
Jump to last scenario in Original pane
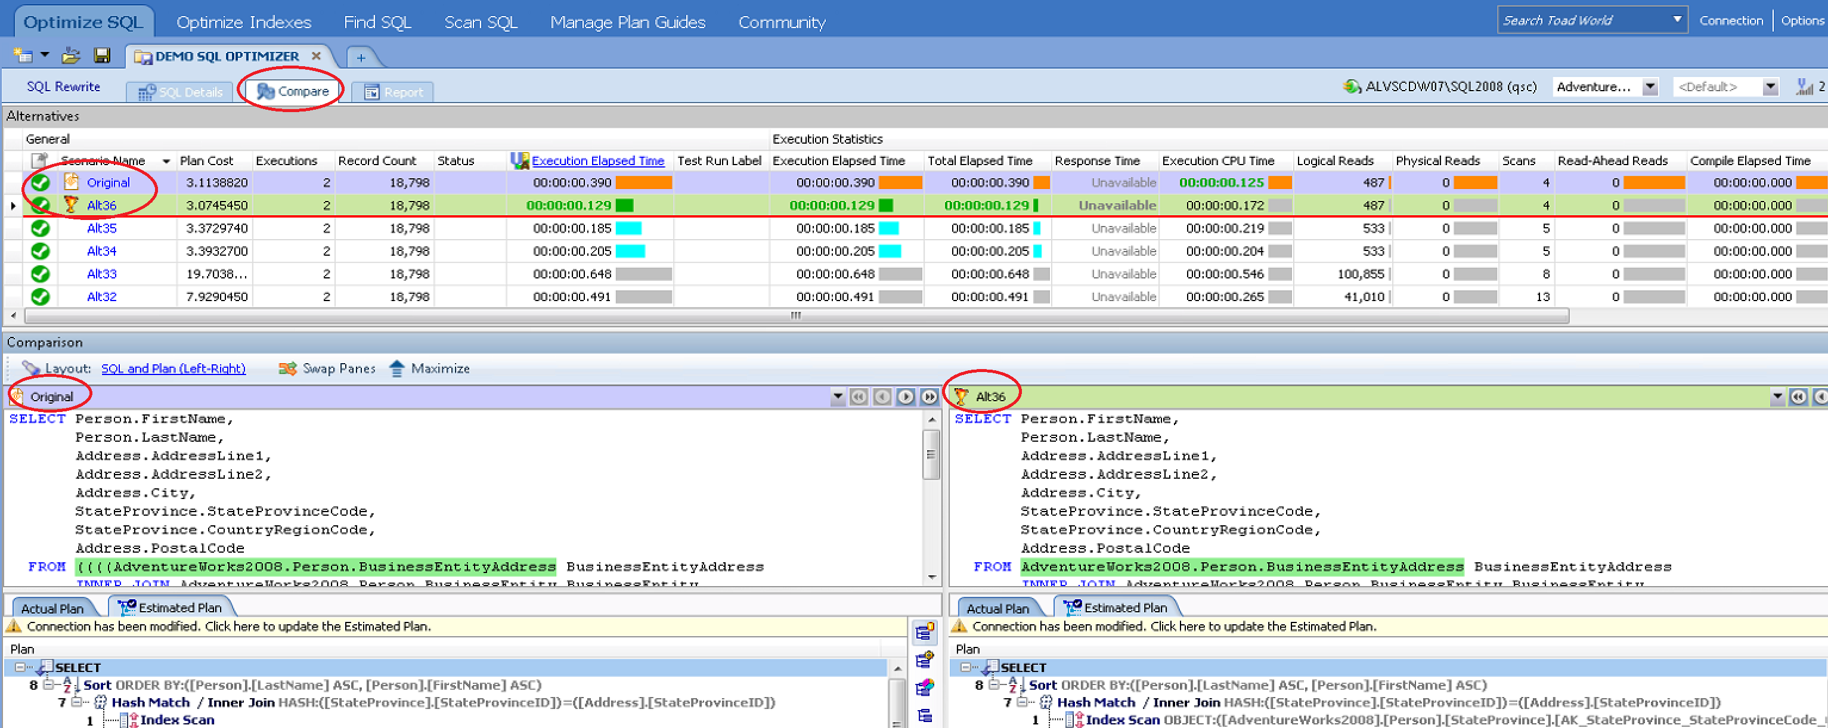pos(929,396)
